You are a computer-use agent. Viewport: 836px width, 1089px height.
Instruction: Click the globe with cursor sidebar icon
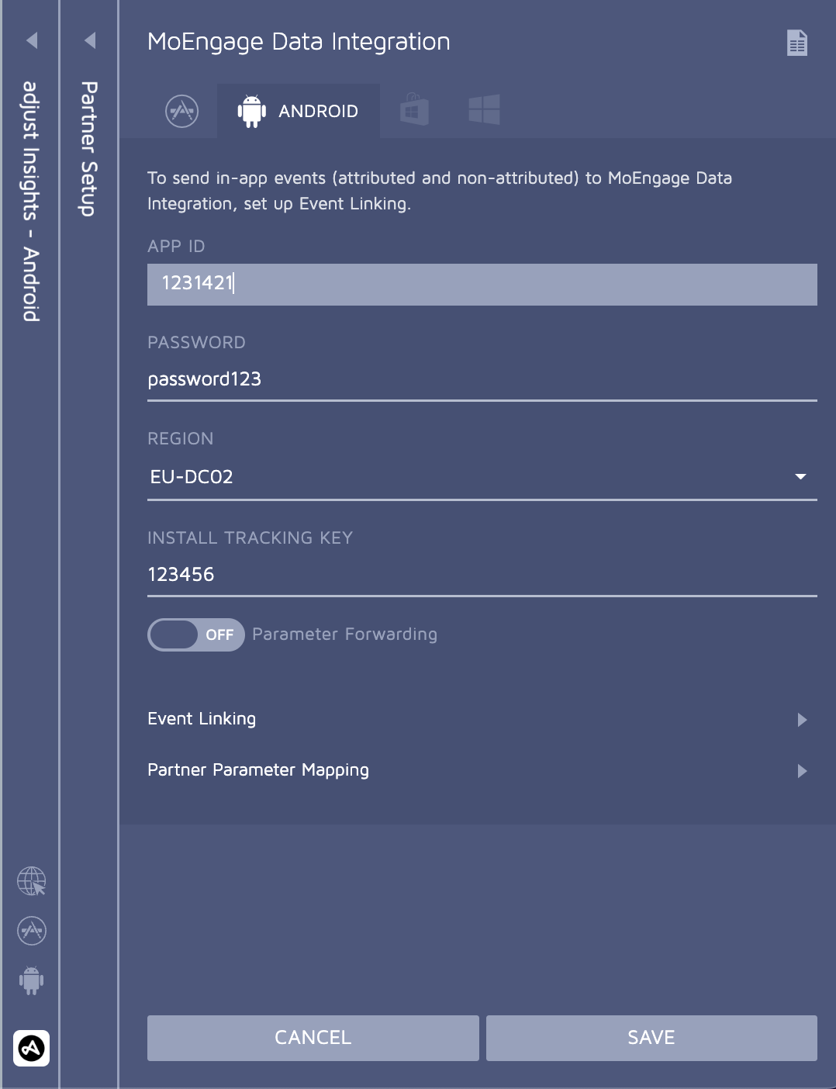tap(32, 881)
